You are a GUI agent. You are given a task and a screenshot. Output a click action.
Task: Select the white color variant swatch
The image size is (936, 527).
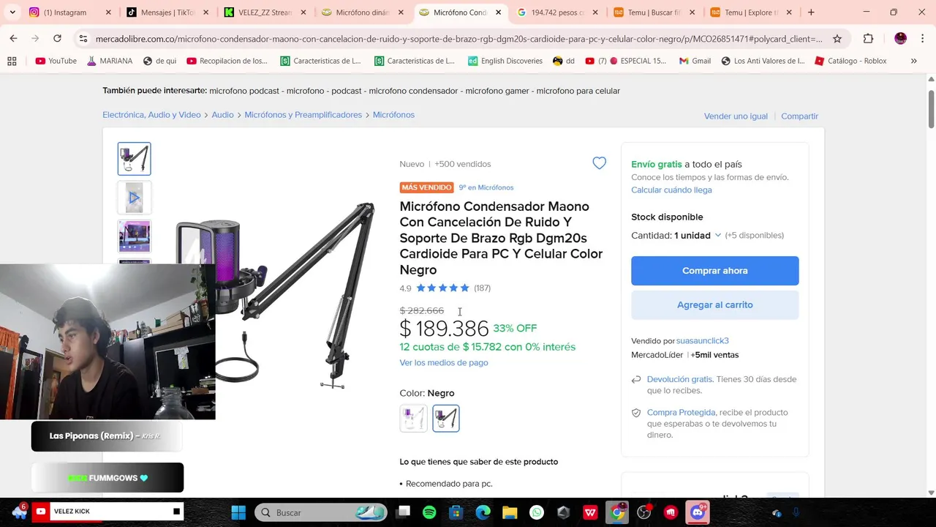(413, 419)
